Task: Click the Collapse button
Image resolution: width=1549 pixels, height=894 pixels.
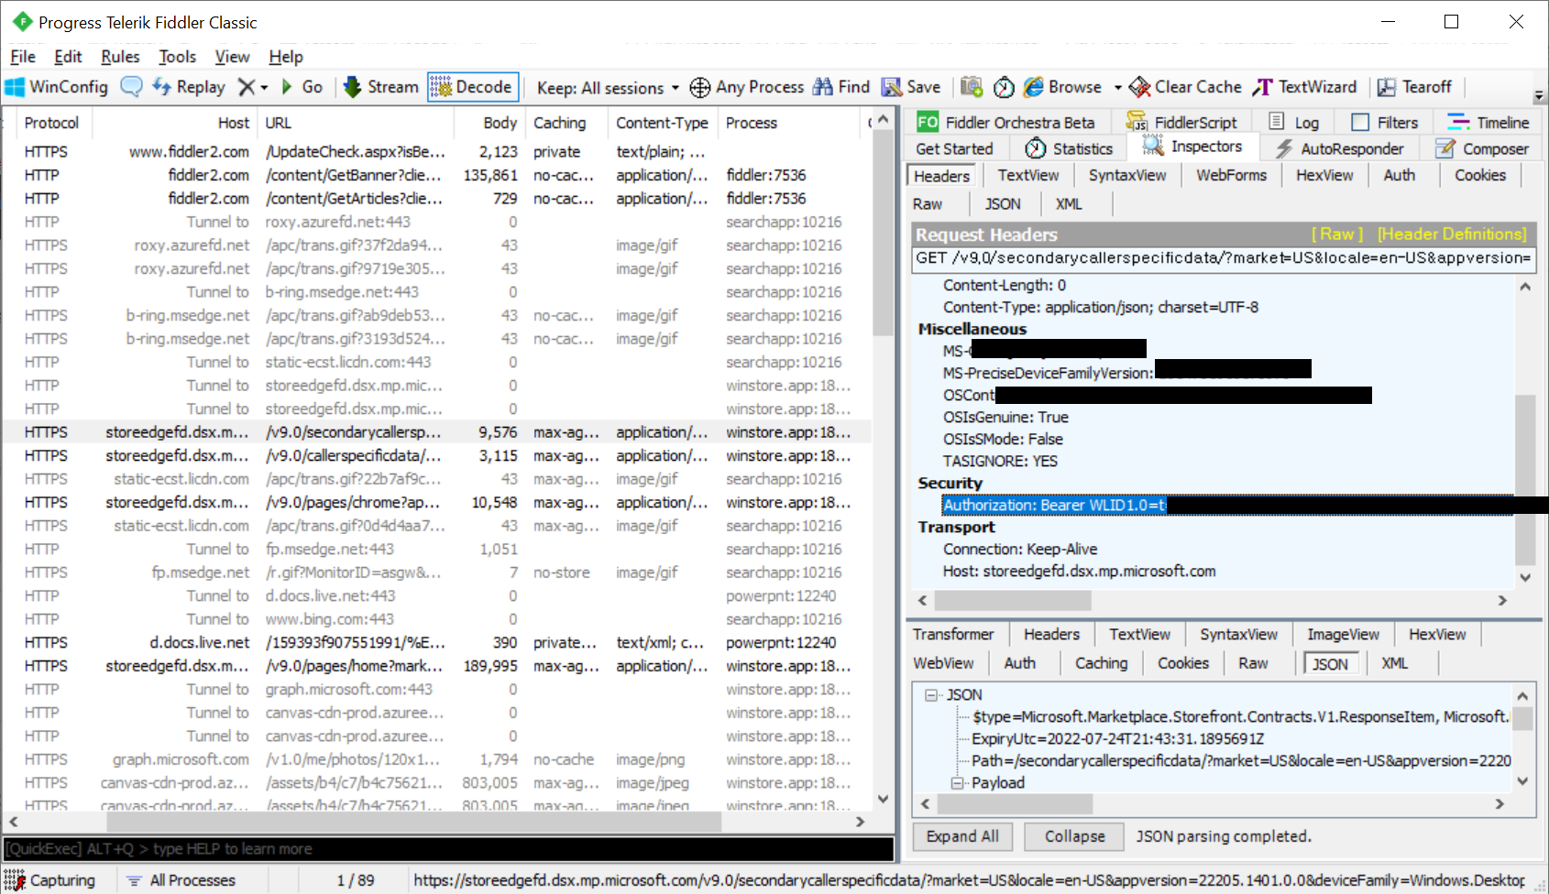Action: tap(1074, 836)
